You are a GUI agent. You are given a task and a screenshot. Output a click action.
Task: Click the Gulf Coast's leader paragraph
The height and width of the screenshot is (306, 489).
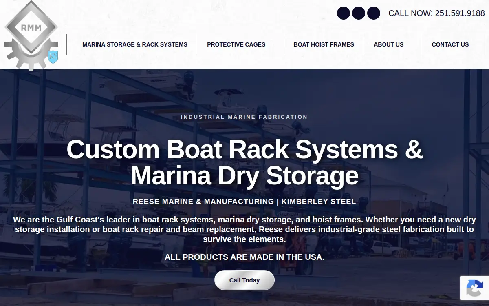point(244,229)
